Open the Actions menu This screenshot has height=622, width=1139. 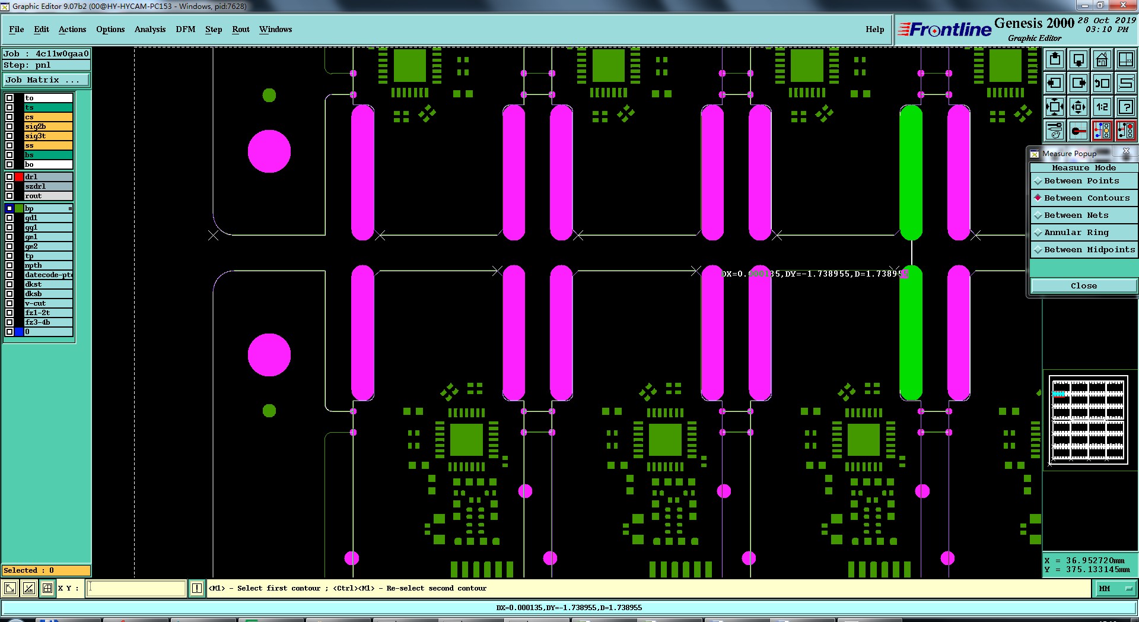coord(72,29)
